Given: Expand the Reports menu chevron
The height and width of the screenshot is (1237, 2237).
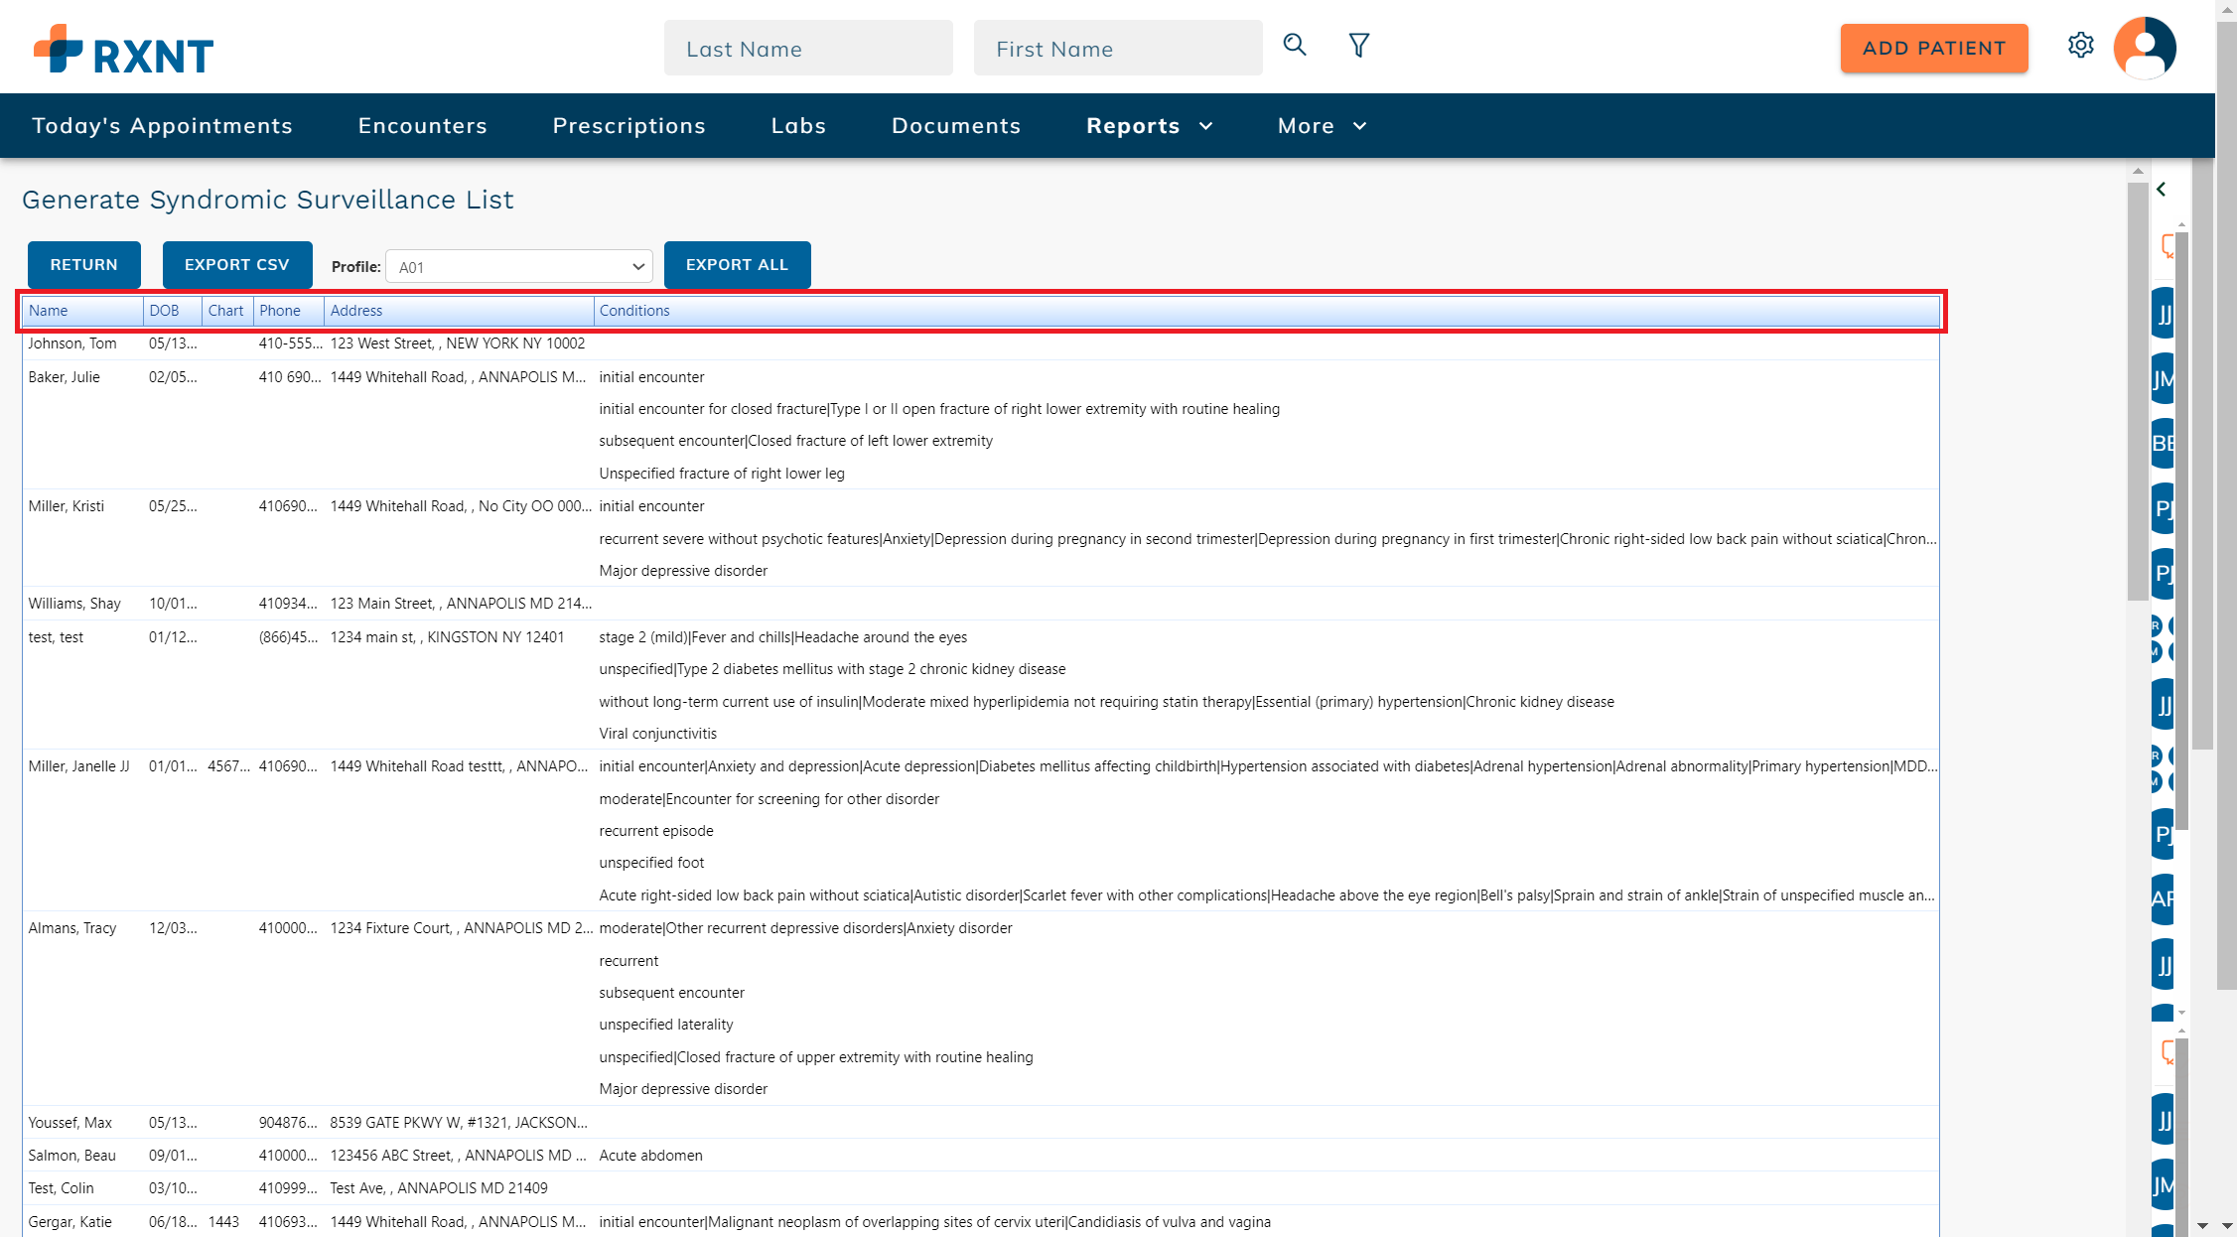Looking at the screenshot, I should (1206, 126).
